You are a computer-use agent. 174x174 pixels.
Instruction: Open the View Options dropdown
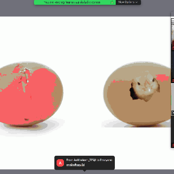click(128, 2)
